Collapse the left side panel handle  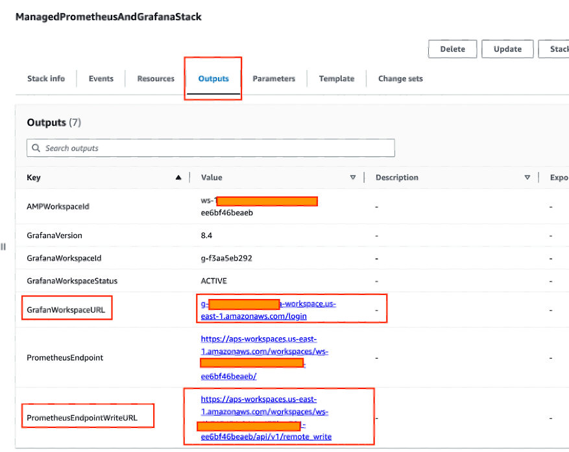click(3, 246)
